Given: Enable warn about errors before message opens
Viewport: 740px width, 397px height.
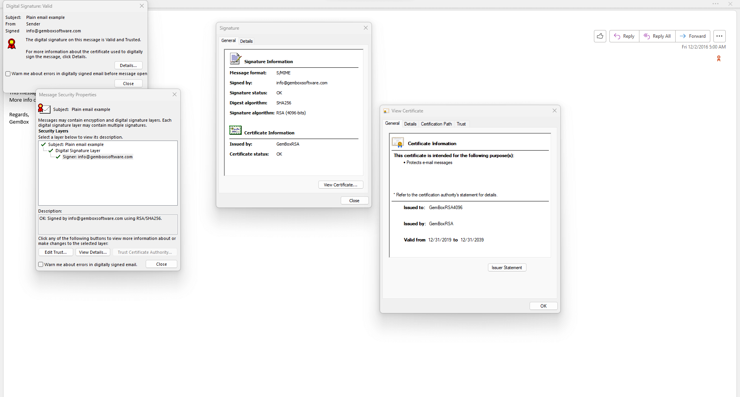Looking at the screenshot, I should (8, 74).
